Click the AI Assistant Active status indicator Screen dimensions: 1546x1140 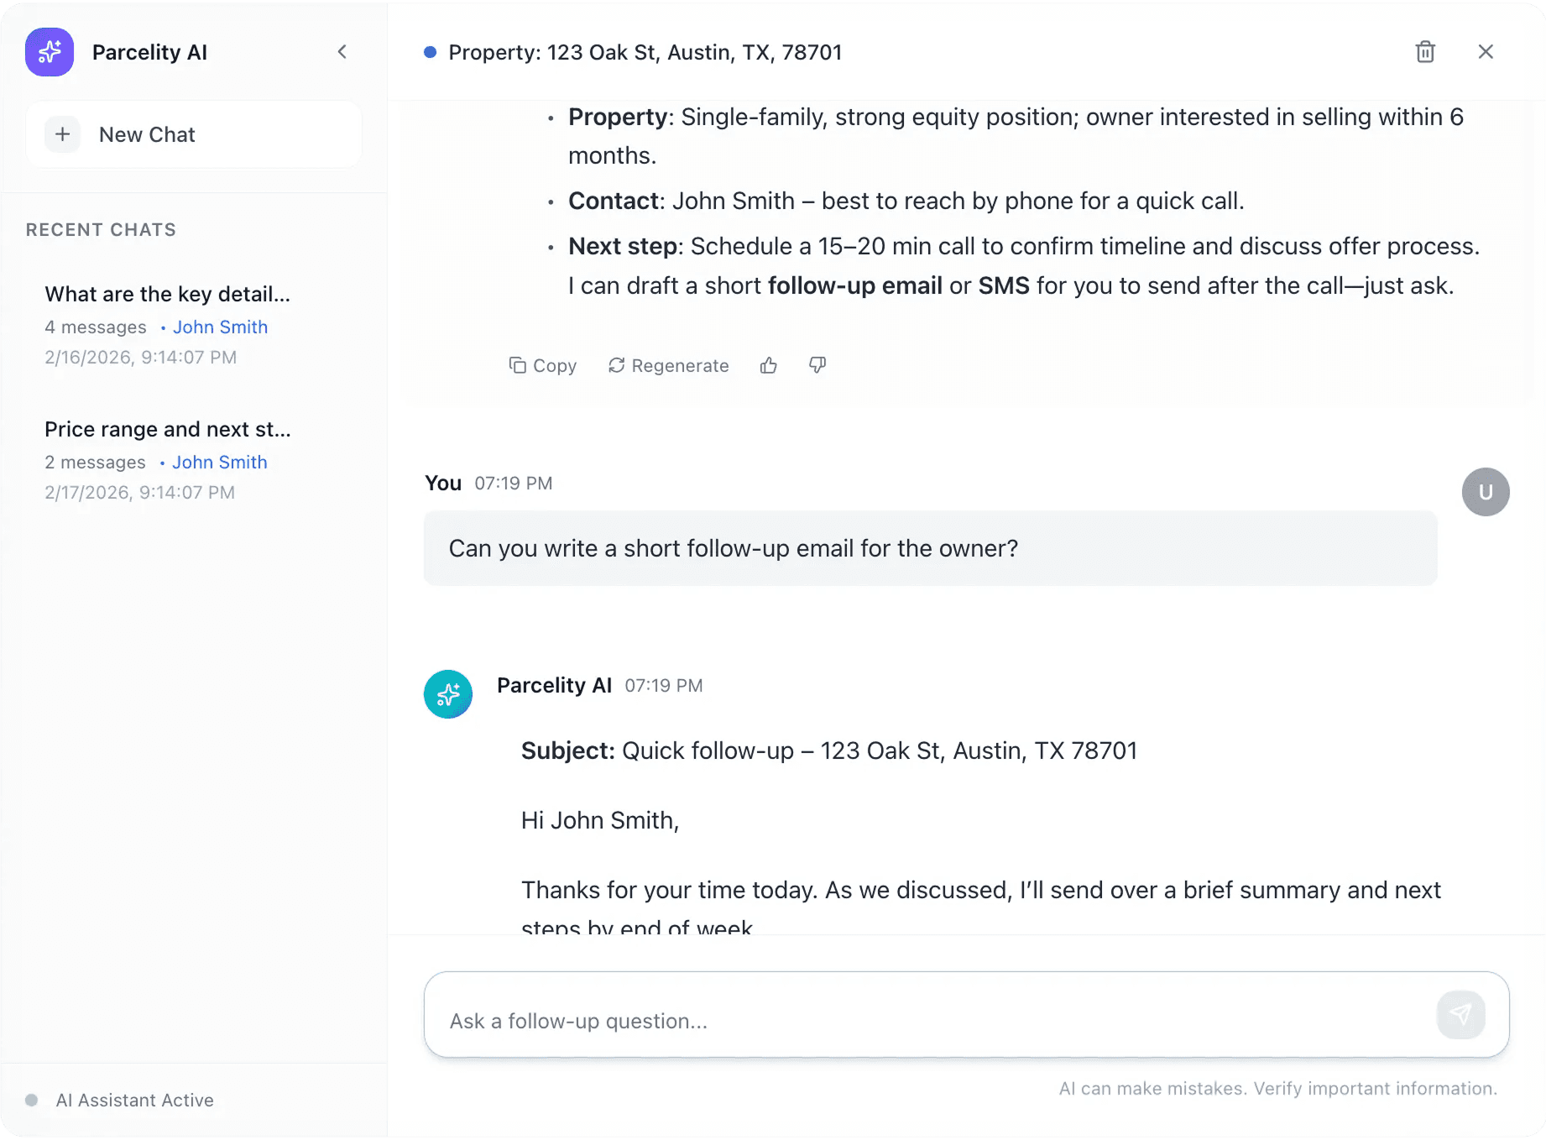[x=32, y=1100]
